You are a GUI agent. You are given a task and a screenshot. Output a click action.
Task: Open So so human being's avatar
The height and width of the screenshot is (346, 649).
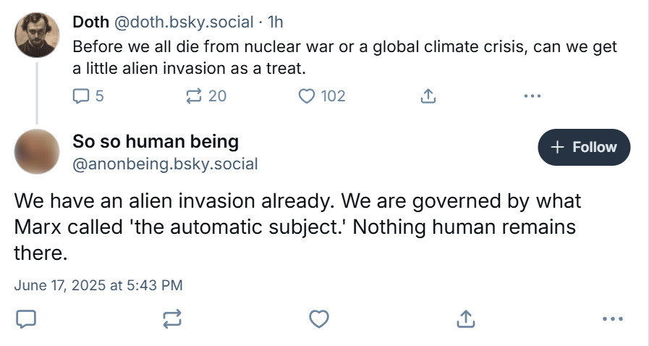[x=37, y=151]
